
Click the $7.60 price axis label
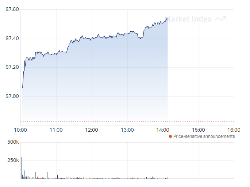12,9
